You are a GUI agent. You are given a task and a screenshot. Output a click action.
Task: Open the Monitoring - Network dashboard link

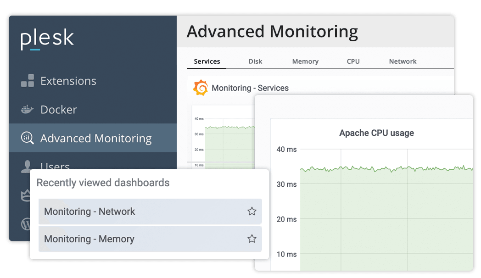coord(89,211)
